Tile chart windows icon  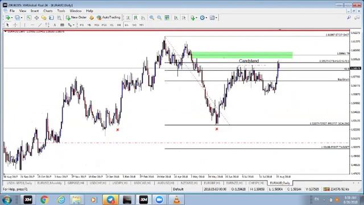tap(167, 18)
